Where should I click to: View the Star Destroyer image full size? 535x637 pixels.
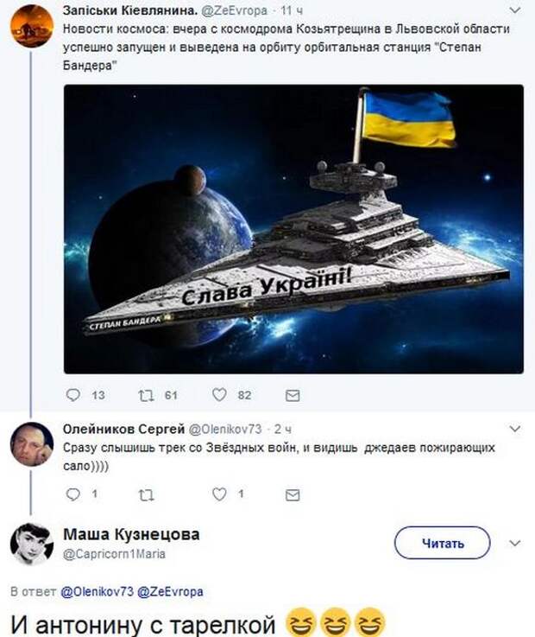293,229
